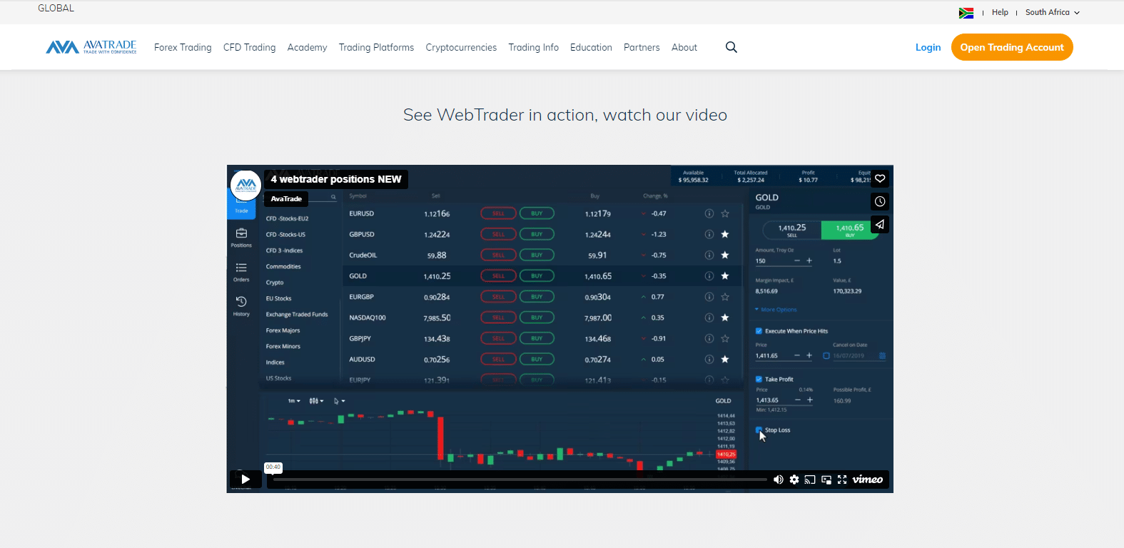The image size is (1124, 548).
Task: Enable picture-in-picture mode icon
Action: click(826, 479)
